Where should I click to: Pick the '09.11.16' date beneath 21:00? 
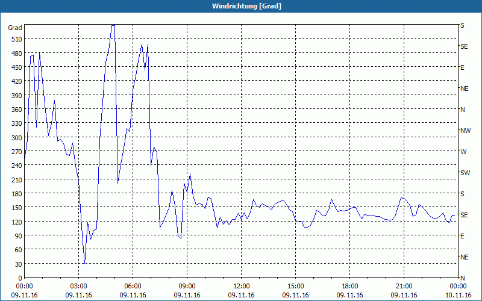point(404,295)
